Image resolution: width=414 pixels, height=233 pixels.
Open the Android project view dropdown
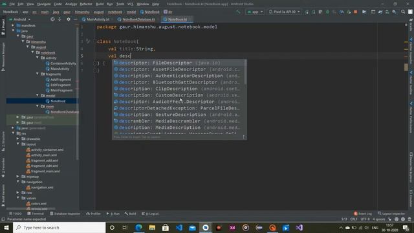click(20, 19)
